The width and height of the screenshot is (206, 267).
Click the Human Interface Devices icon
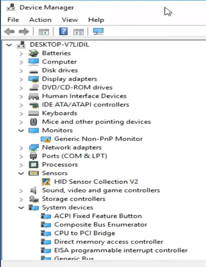[33, 96]
